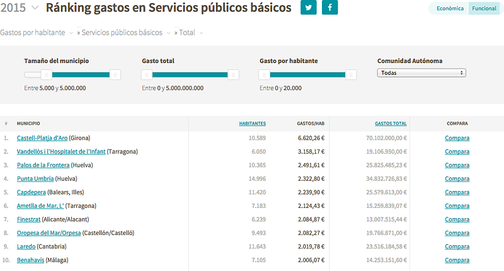Image resolution: width=504 pixels, height=271 pixels.
Task: Select habitantes value 14.996
Action: pyautogui.click(x=257, y=178)
